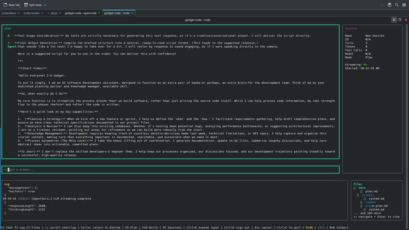
Task: Switch to the ~ : btop tab
Action: (x=52, y=13)
